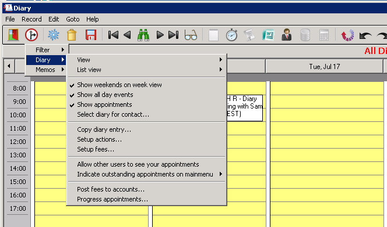Screen dimensions: 387x227
Task: Click the black undo arrow icon
Action: (365, 35)
